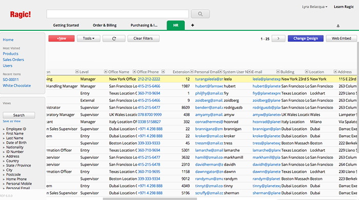This screenshot has height=200, width=359.
Task: Click Wales location cell
Action: point(315,115)
